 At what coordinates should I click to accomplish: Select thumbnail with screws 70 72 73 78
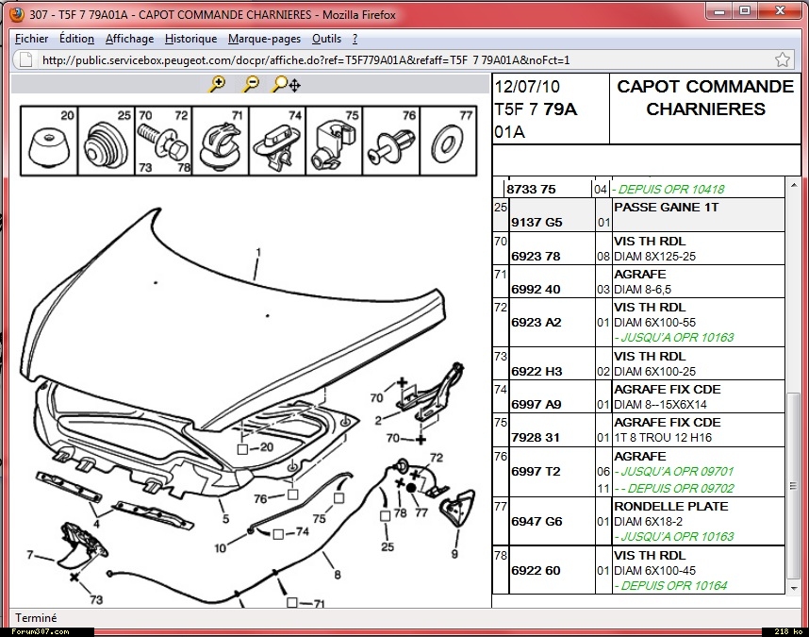point(163,141)
